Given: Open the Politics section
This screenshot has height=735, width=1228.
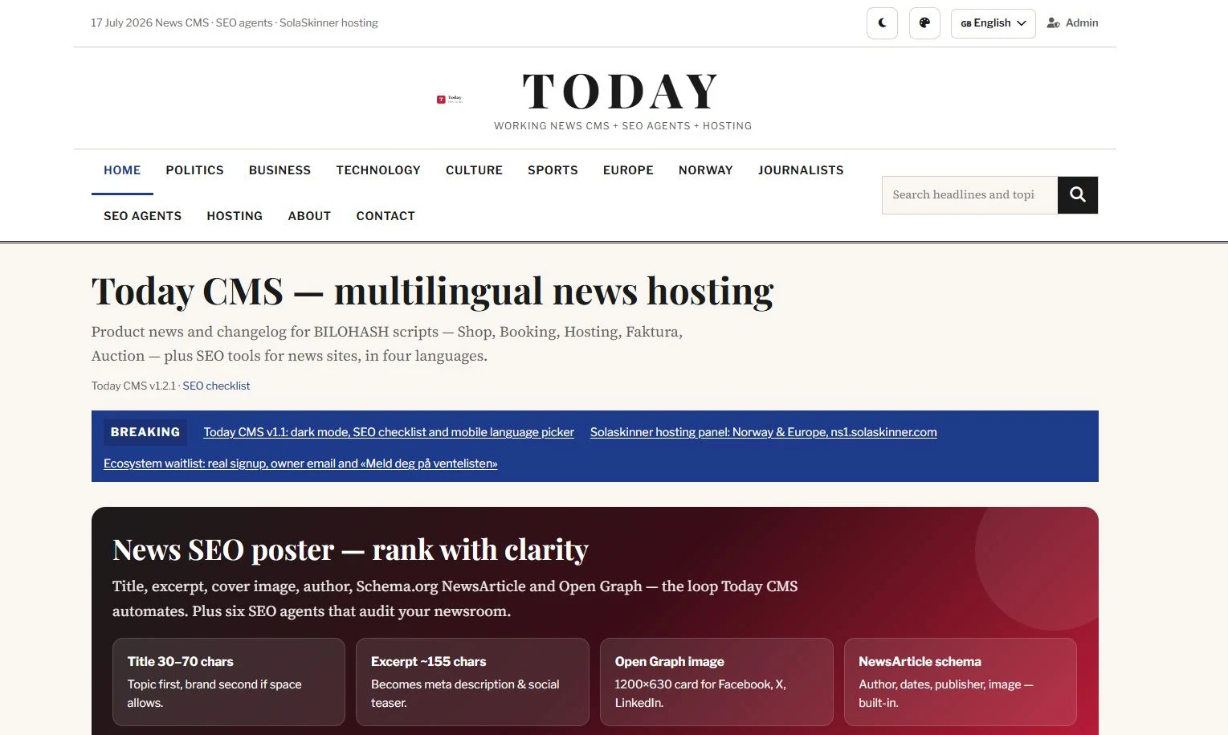Looking at the screenshot, I should (x=194, y=170).
